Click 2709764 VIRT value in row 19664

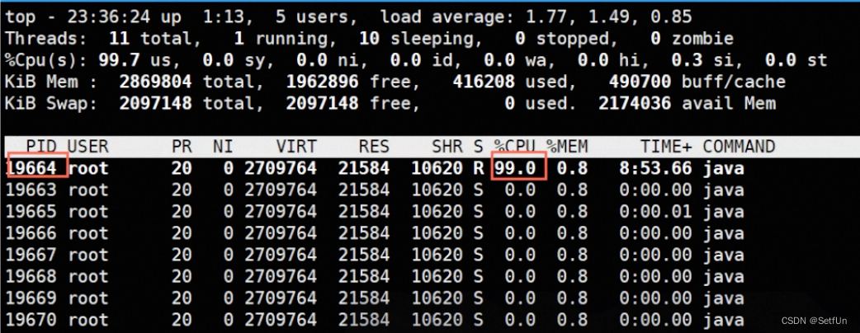point(281,168)
